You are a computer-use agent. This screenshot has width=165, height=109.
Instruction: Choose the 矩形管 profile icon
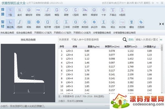pyautogui.click(x=48, y=24)
